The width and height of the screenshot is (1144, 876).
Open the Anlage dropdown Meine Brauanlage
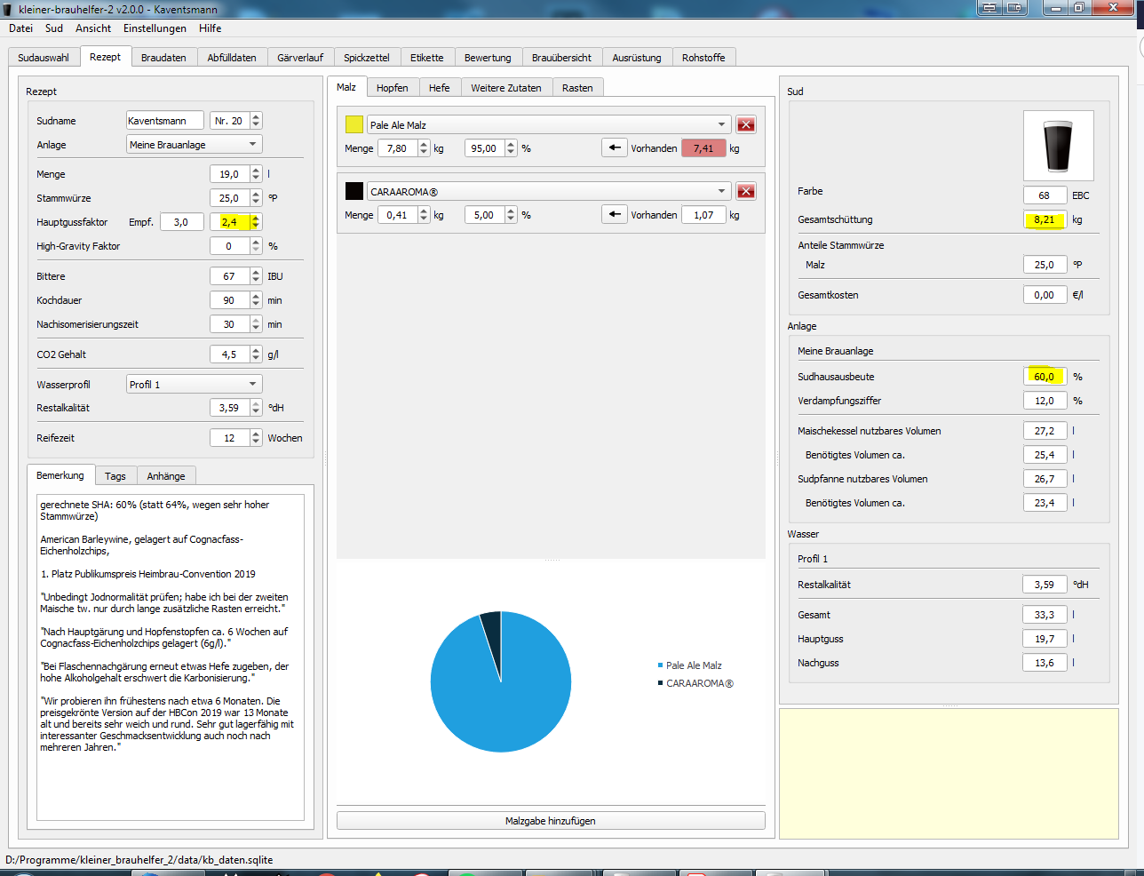[x=194, y=145]
